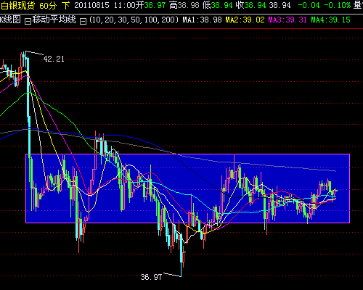
Task: Click the 移动平均线 indicator name
Action: [54, 20]
